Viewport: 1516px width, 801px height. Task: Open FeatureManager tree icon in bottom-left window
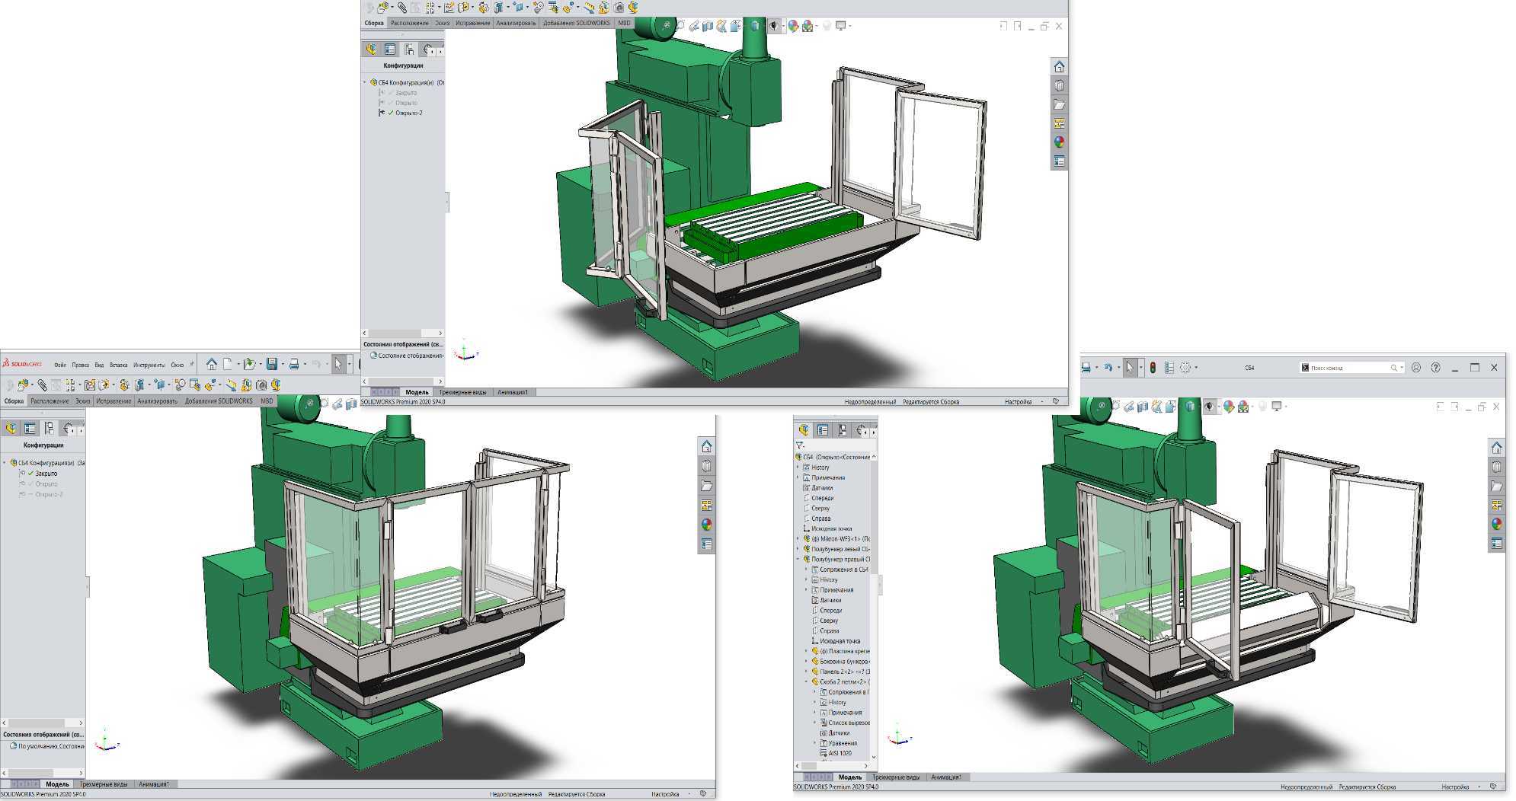point(11,429)
